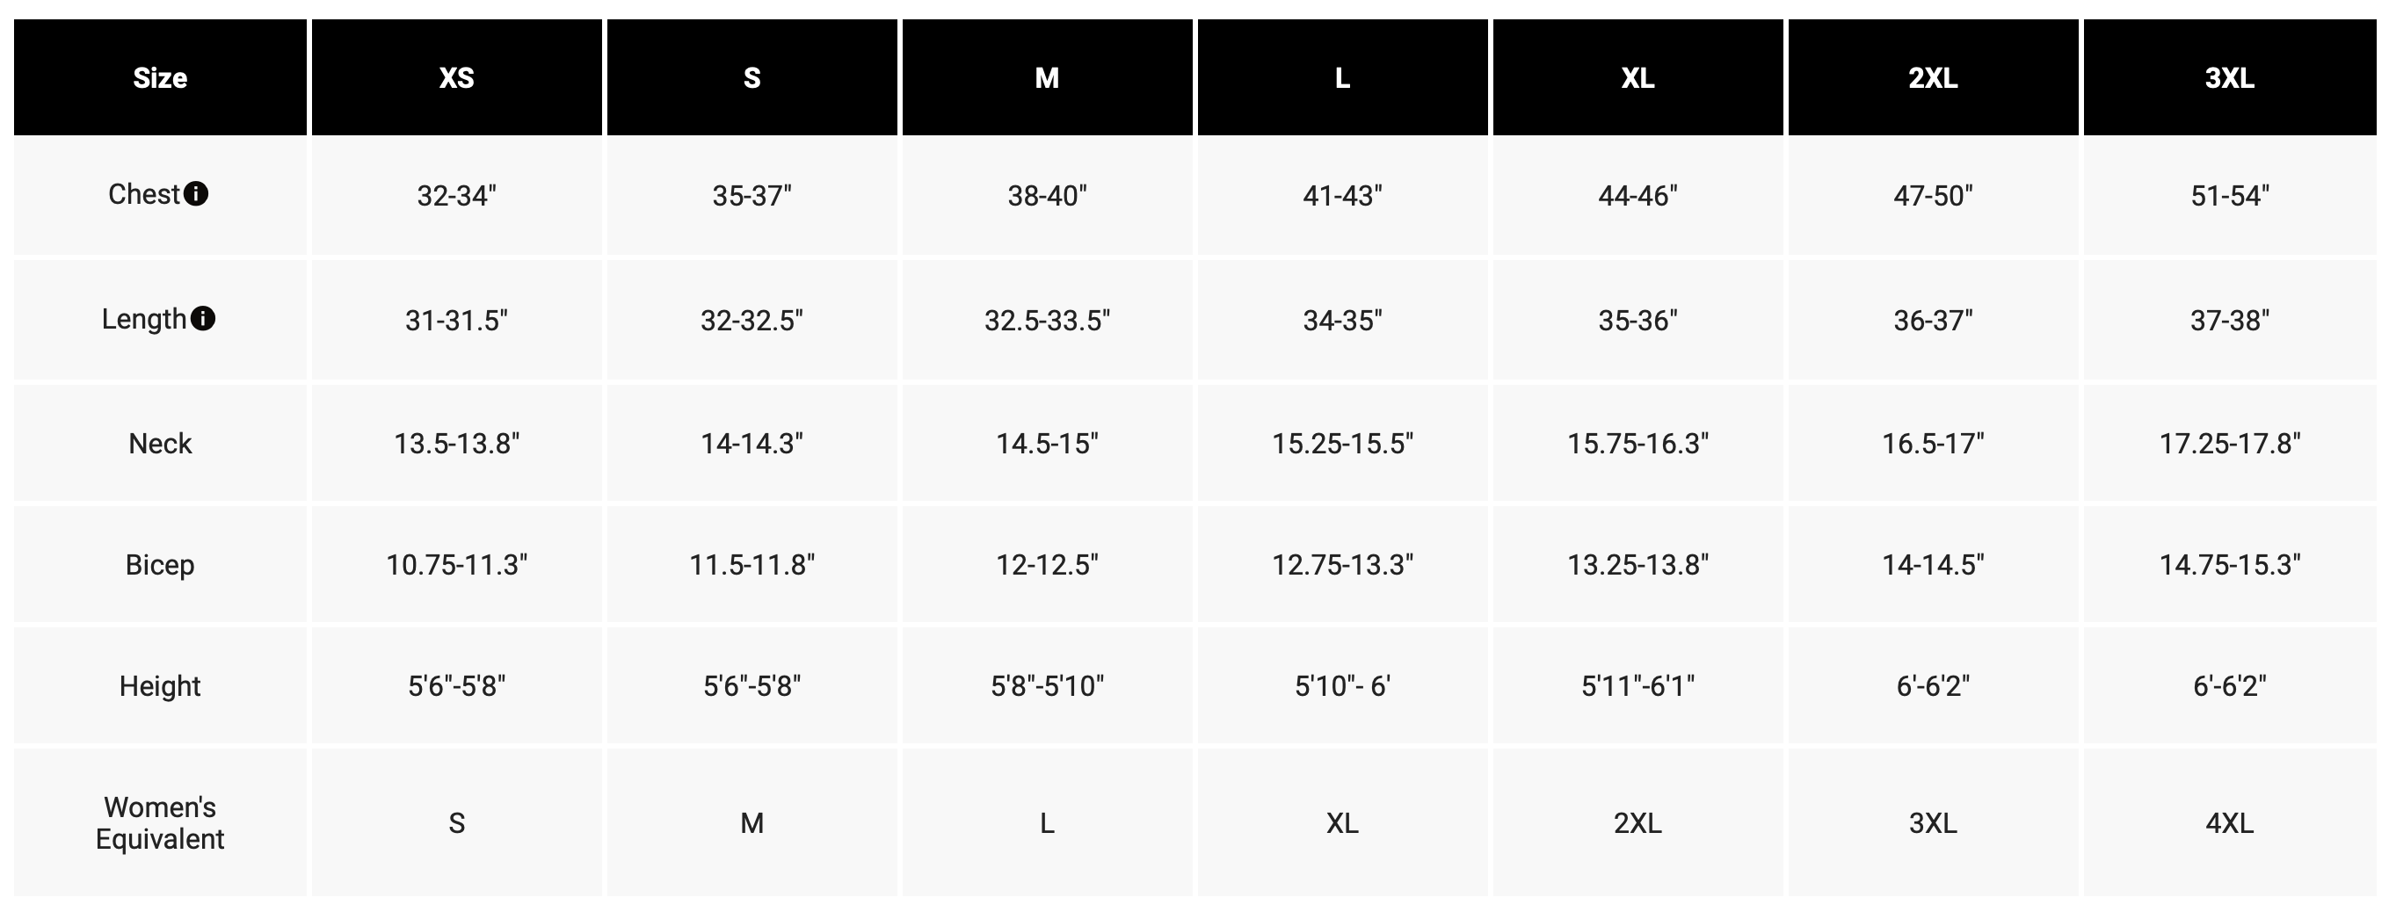Screen dimensions: 2389x912
Task: Click the info icon next to Chest
Action: coord(196,193)
